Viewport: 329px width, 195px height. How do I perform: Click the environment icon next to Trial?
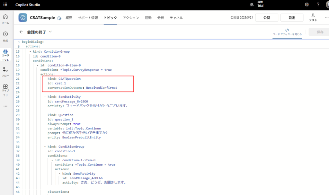252,4
